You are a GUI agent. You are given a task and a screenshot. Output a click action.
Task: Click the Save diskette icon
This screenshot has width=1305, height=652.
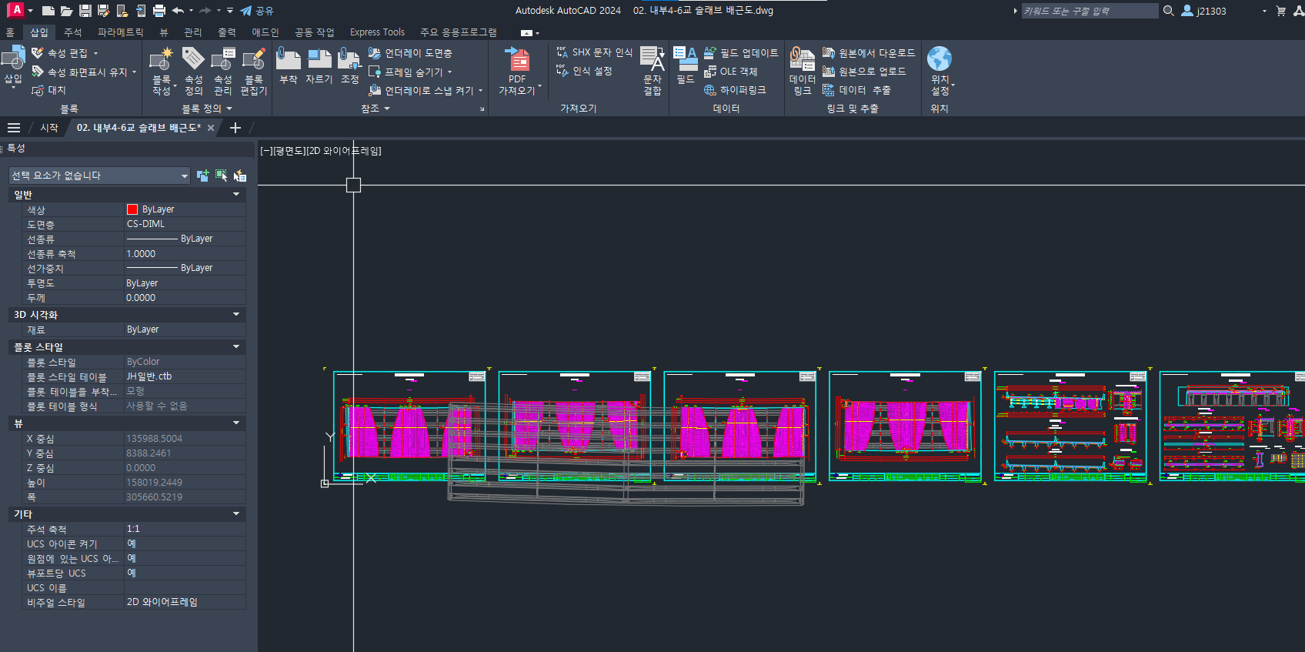85,11
